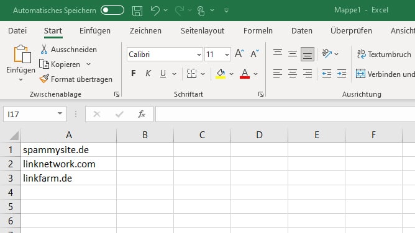
Task: Open the font color dropdown arrow
Action: click(255, 74)
